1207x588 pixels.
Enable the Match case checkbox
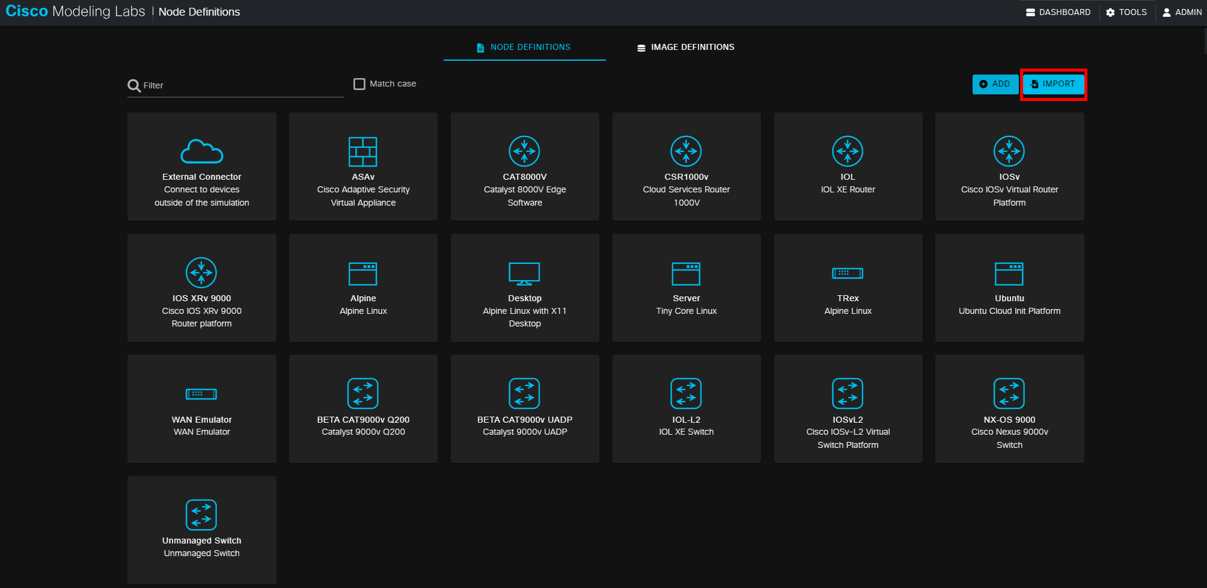click(x=359, y=84)
